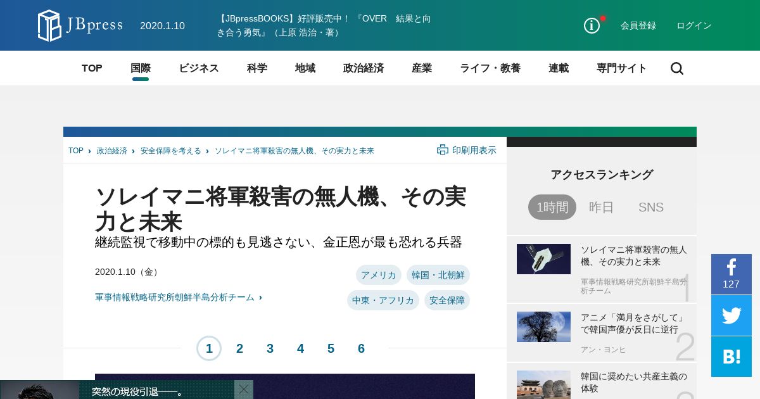Click the printer icon for print view

443,150
